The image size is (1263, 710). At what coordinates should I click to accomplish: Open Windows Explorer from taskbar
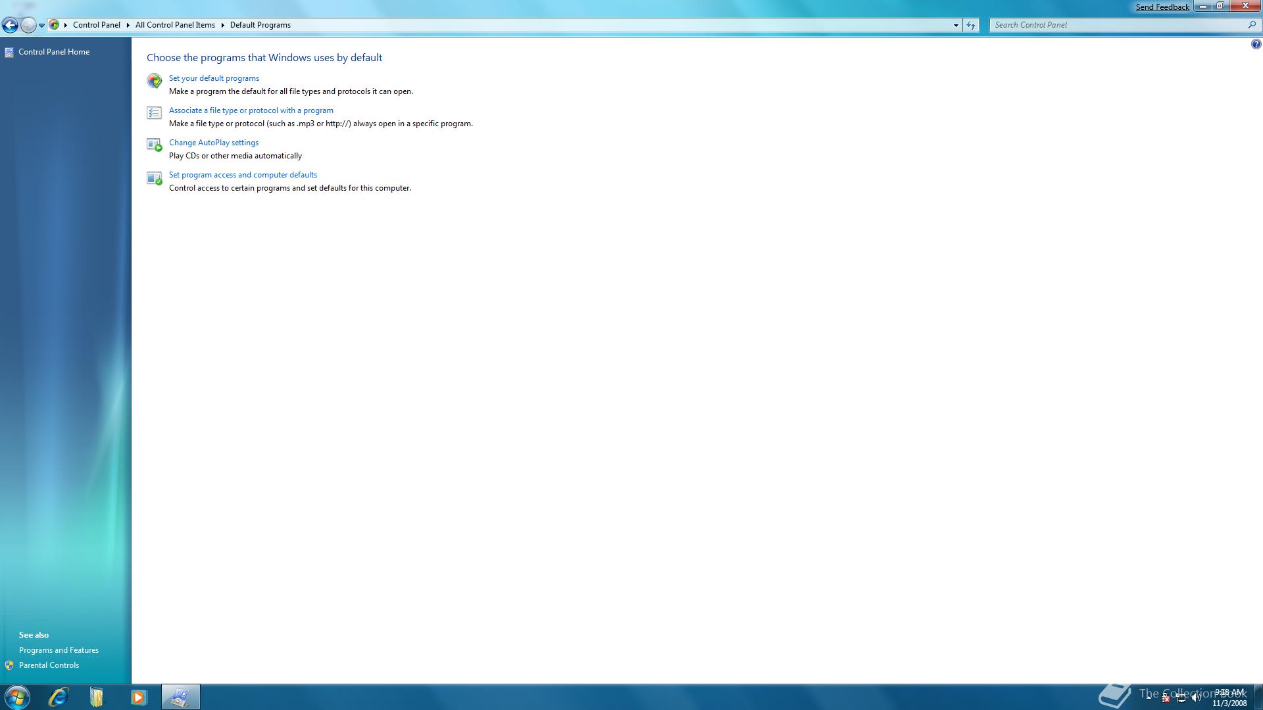point(97,697)
